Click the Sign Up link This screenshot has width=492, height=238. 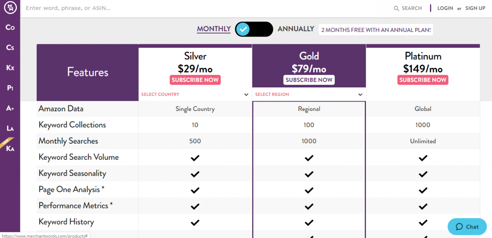tap(475, 8)
